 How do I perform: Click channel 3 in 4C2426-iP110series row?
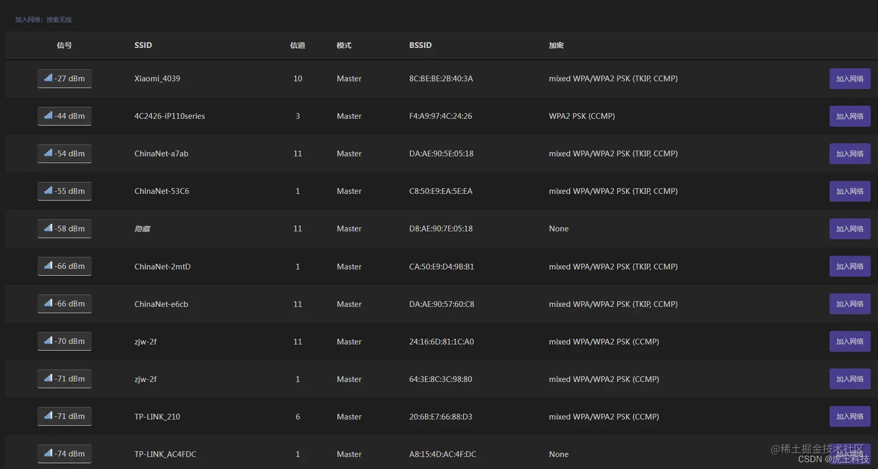coord(298,116)
